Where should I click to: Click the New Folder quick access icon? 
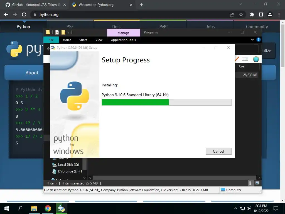pyautogui.click(x=63, y=32)
